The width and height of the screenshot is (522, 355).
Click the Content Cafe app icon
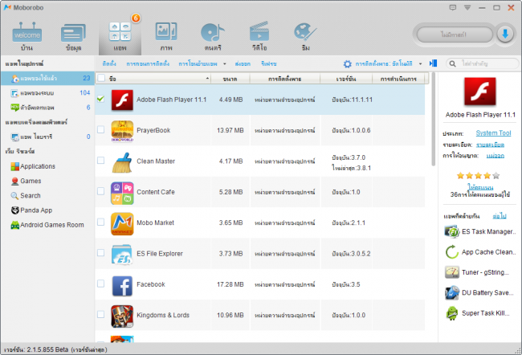coord(122,193)
